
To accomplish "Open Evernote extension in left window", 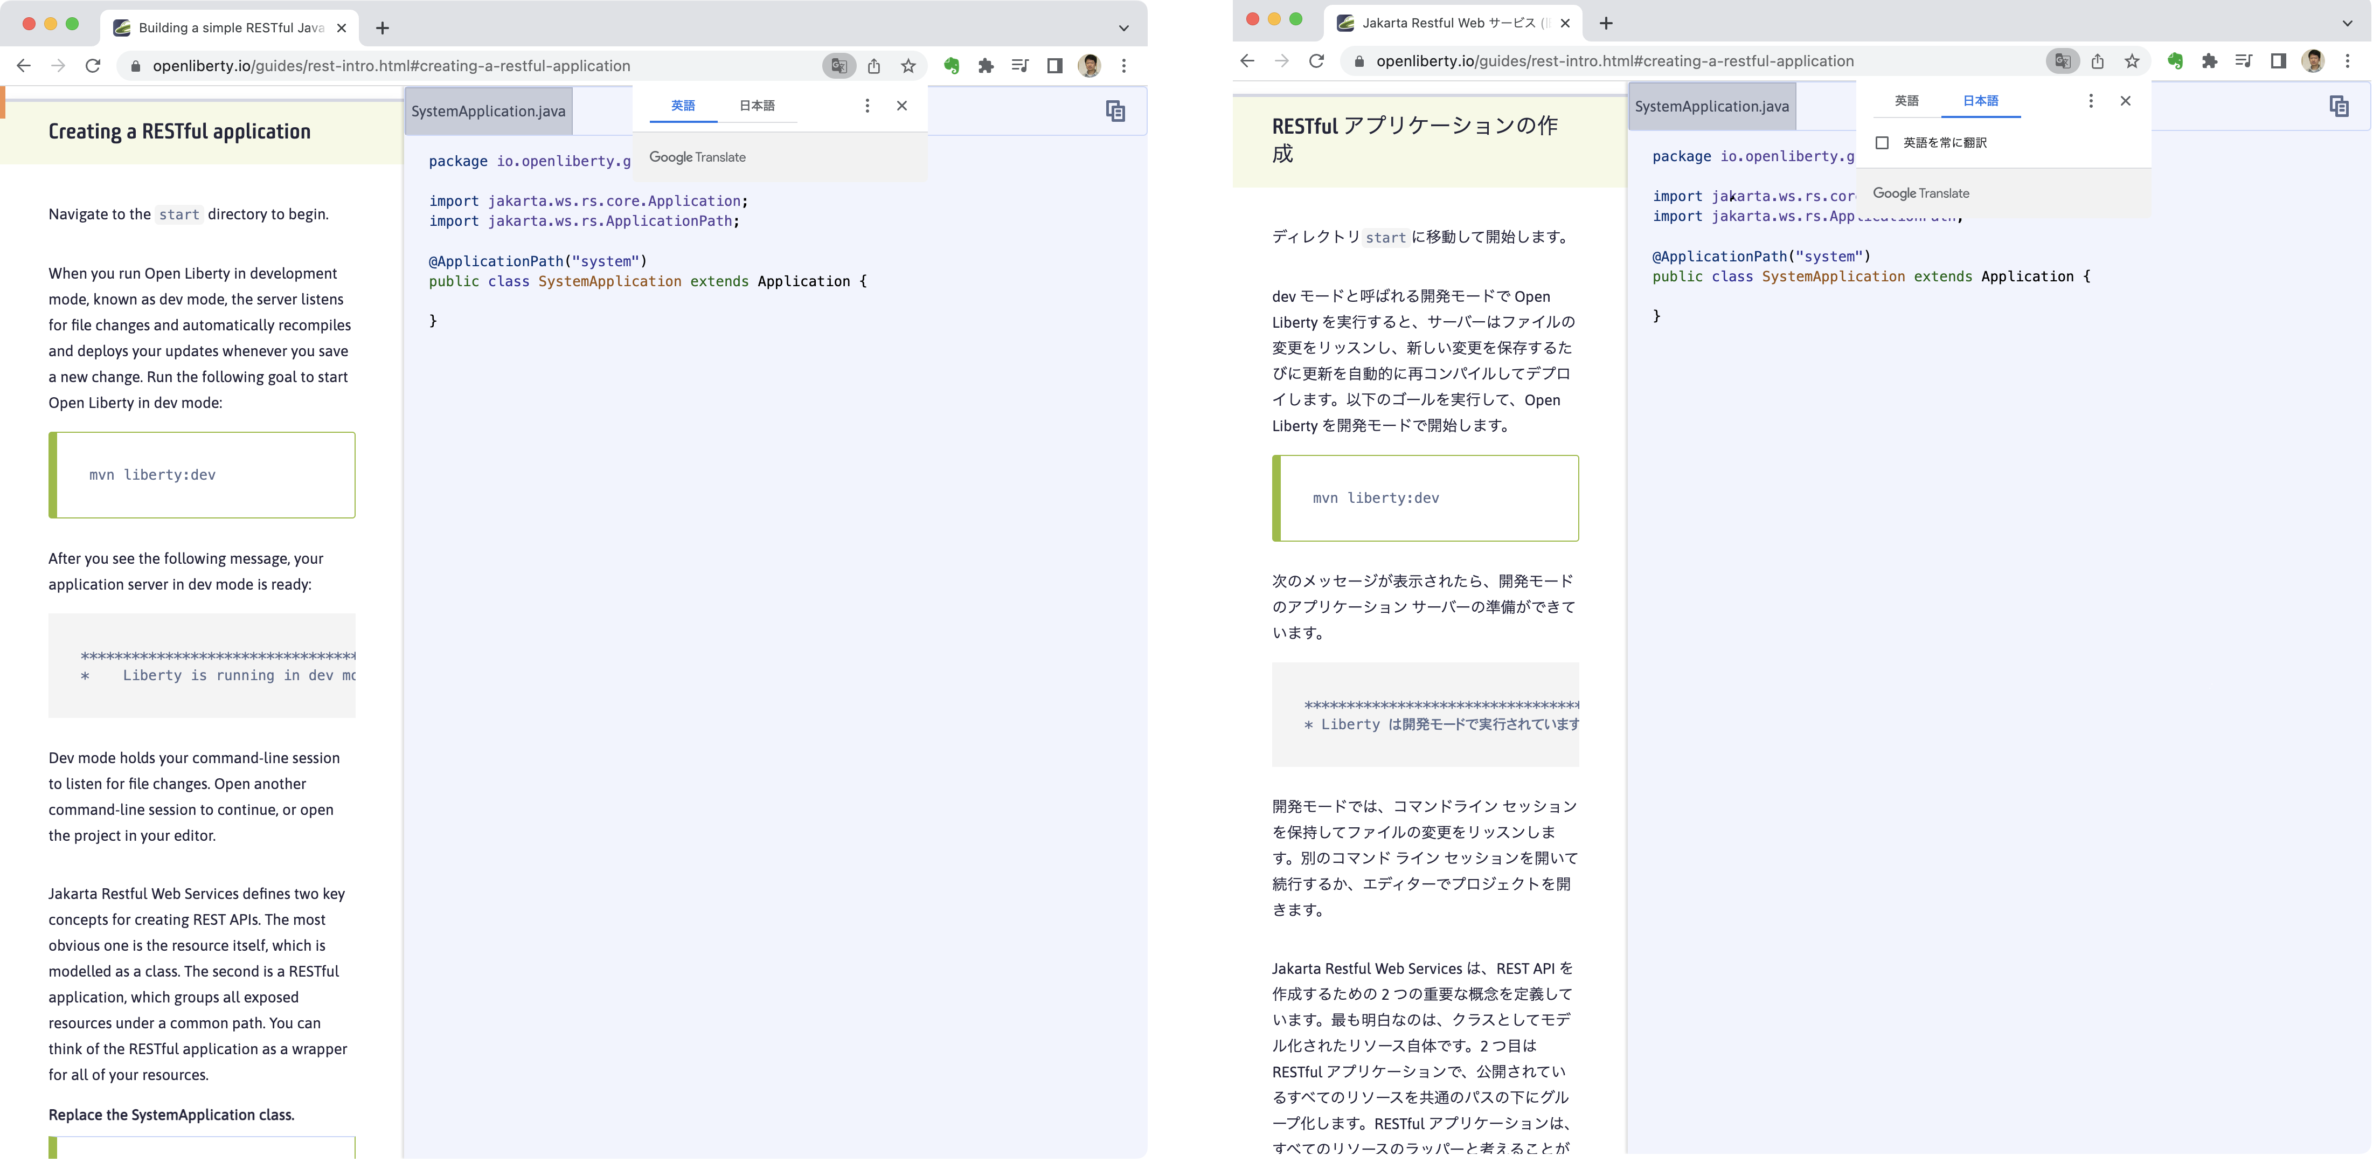I will point(952,65).
